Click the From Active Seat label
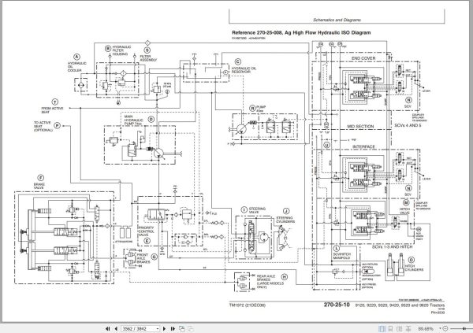473x333 pixels. 52,110
